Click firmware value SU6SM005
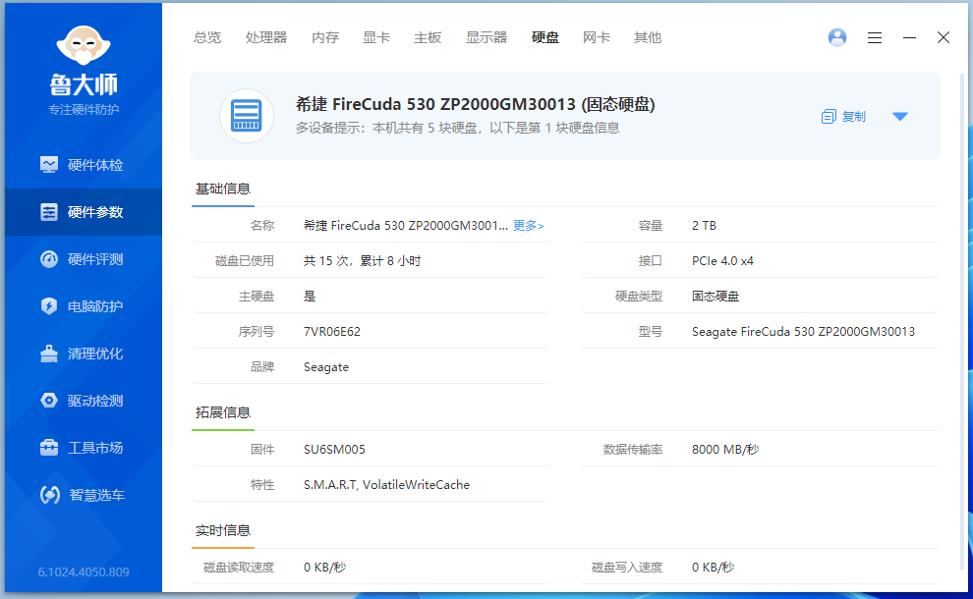 click(334, 450)
